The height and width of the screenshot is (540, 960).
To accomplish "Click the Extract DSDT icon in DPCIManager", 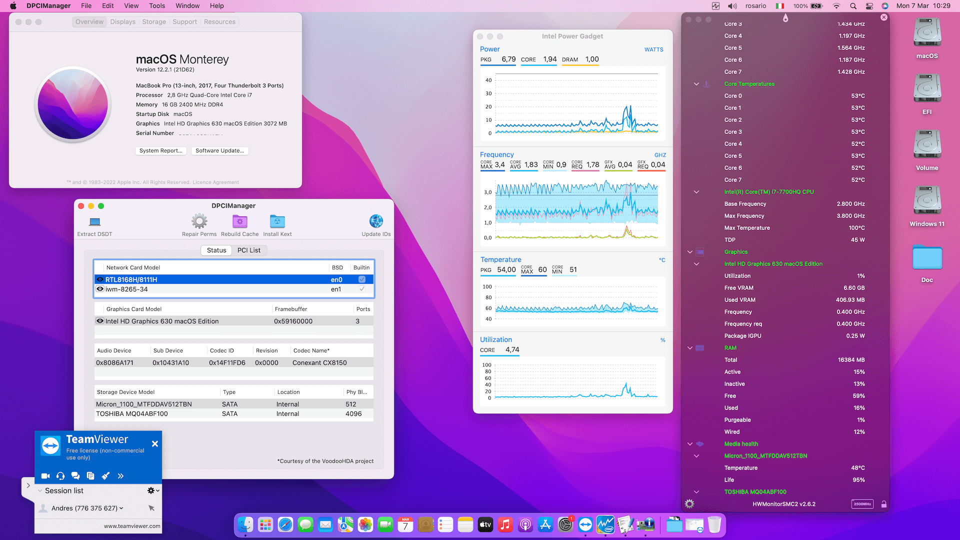I will pyautogui.click(x=94, y=222).
